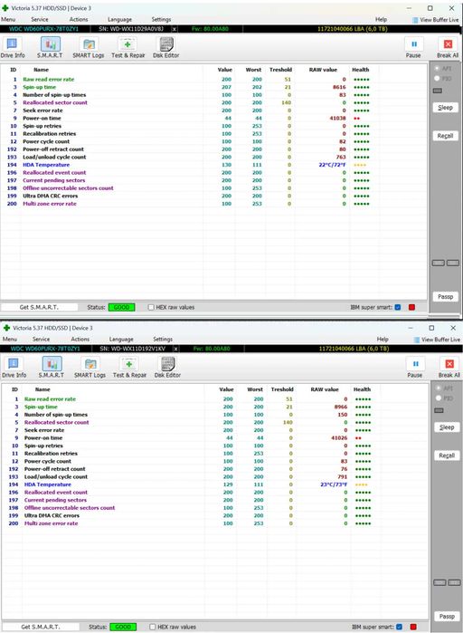463x633 pixels.
Task: Select Current pending sectors row in bottom window
Action: click(215, 500)
